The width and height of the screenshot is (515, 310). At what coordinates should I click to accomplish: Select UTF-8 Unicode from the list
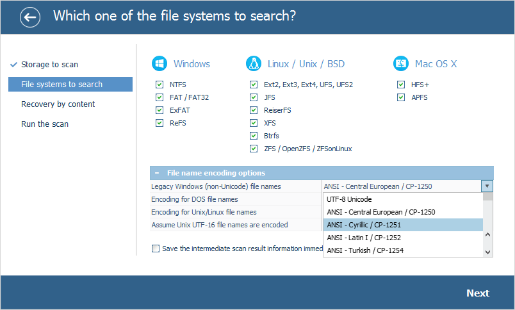point(349,199)
